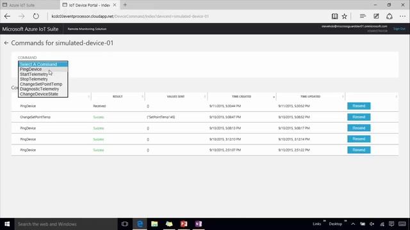Screen dimensions: 410x230
Task: Open the Action Center notification icon
Action: [391, 224]
